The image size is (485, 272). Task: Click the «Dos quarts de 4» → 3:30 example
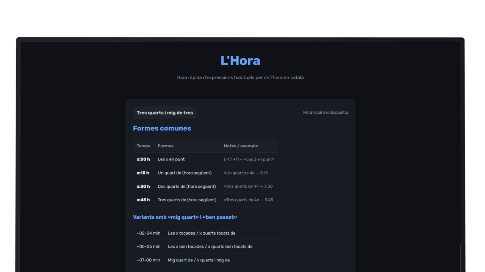pos(248,186)
